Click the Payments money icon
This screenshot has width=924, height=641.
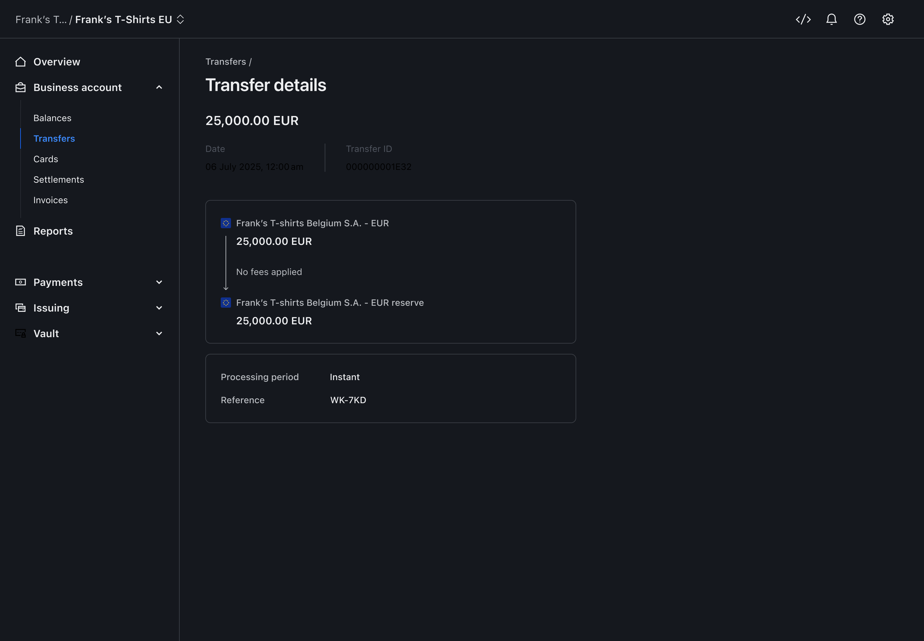[x=21, y=282]
